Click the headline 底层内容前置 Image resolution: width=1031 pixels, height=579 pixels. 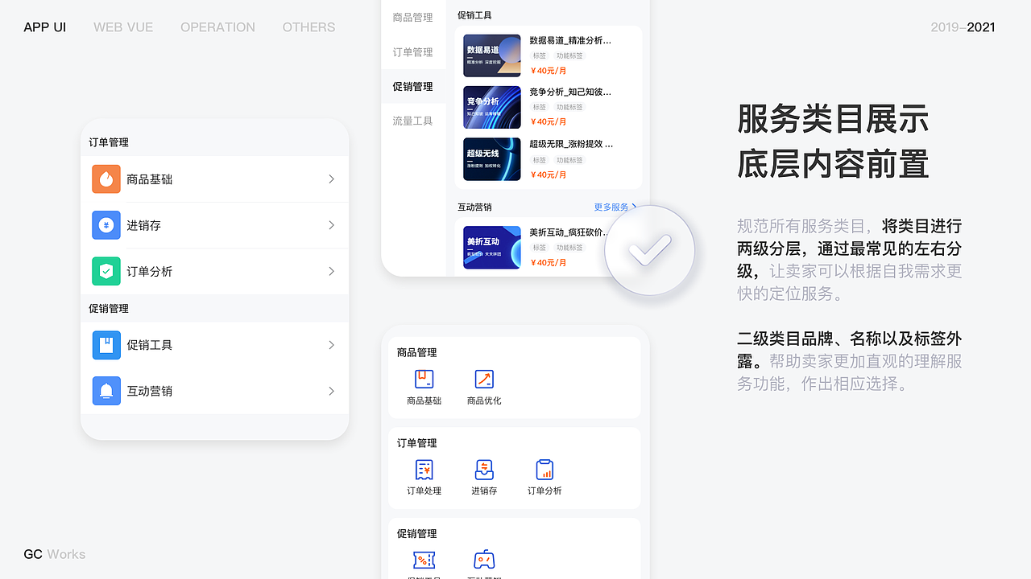833,164
